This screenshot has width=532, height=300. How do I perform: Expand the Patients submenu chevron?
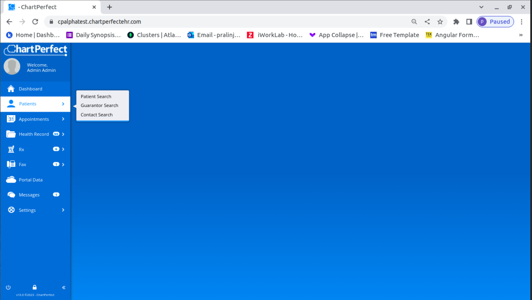coord(63,104)
